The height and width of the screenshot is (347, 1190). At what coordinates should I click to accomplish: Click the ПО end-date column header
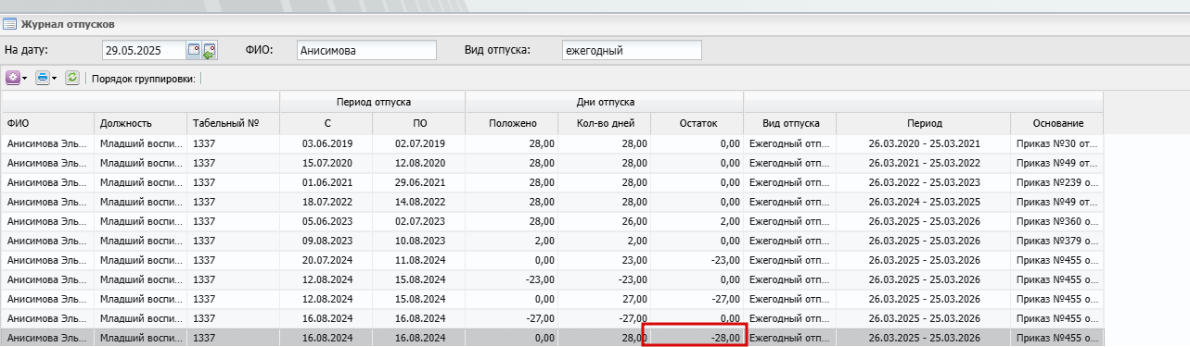tap(418, 123)
